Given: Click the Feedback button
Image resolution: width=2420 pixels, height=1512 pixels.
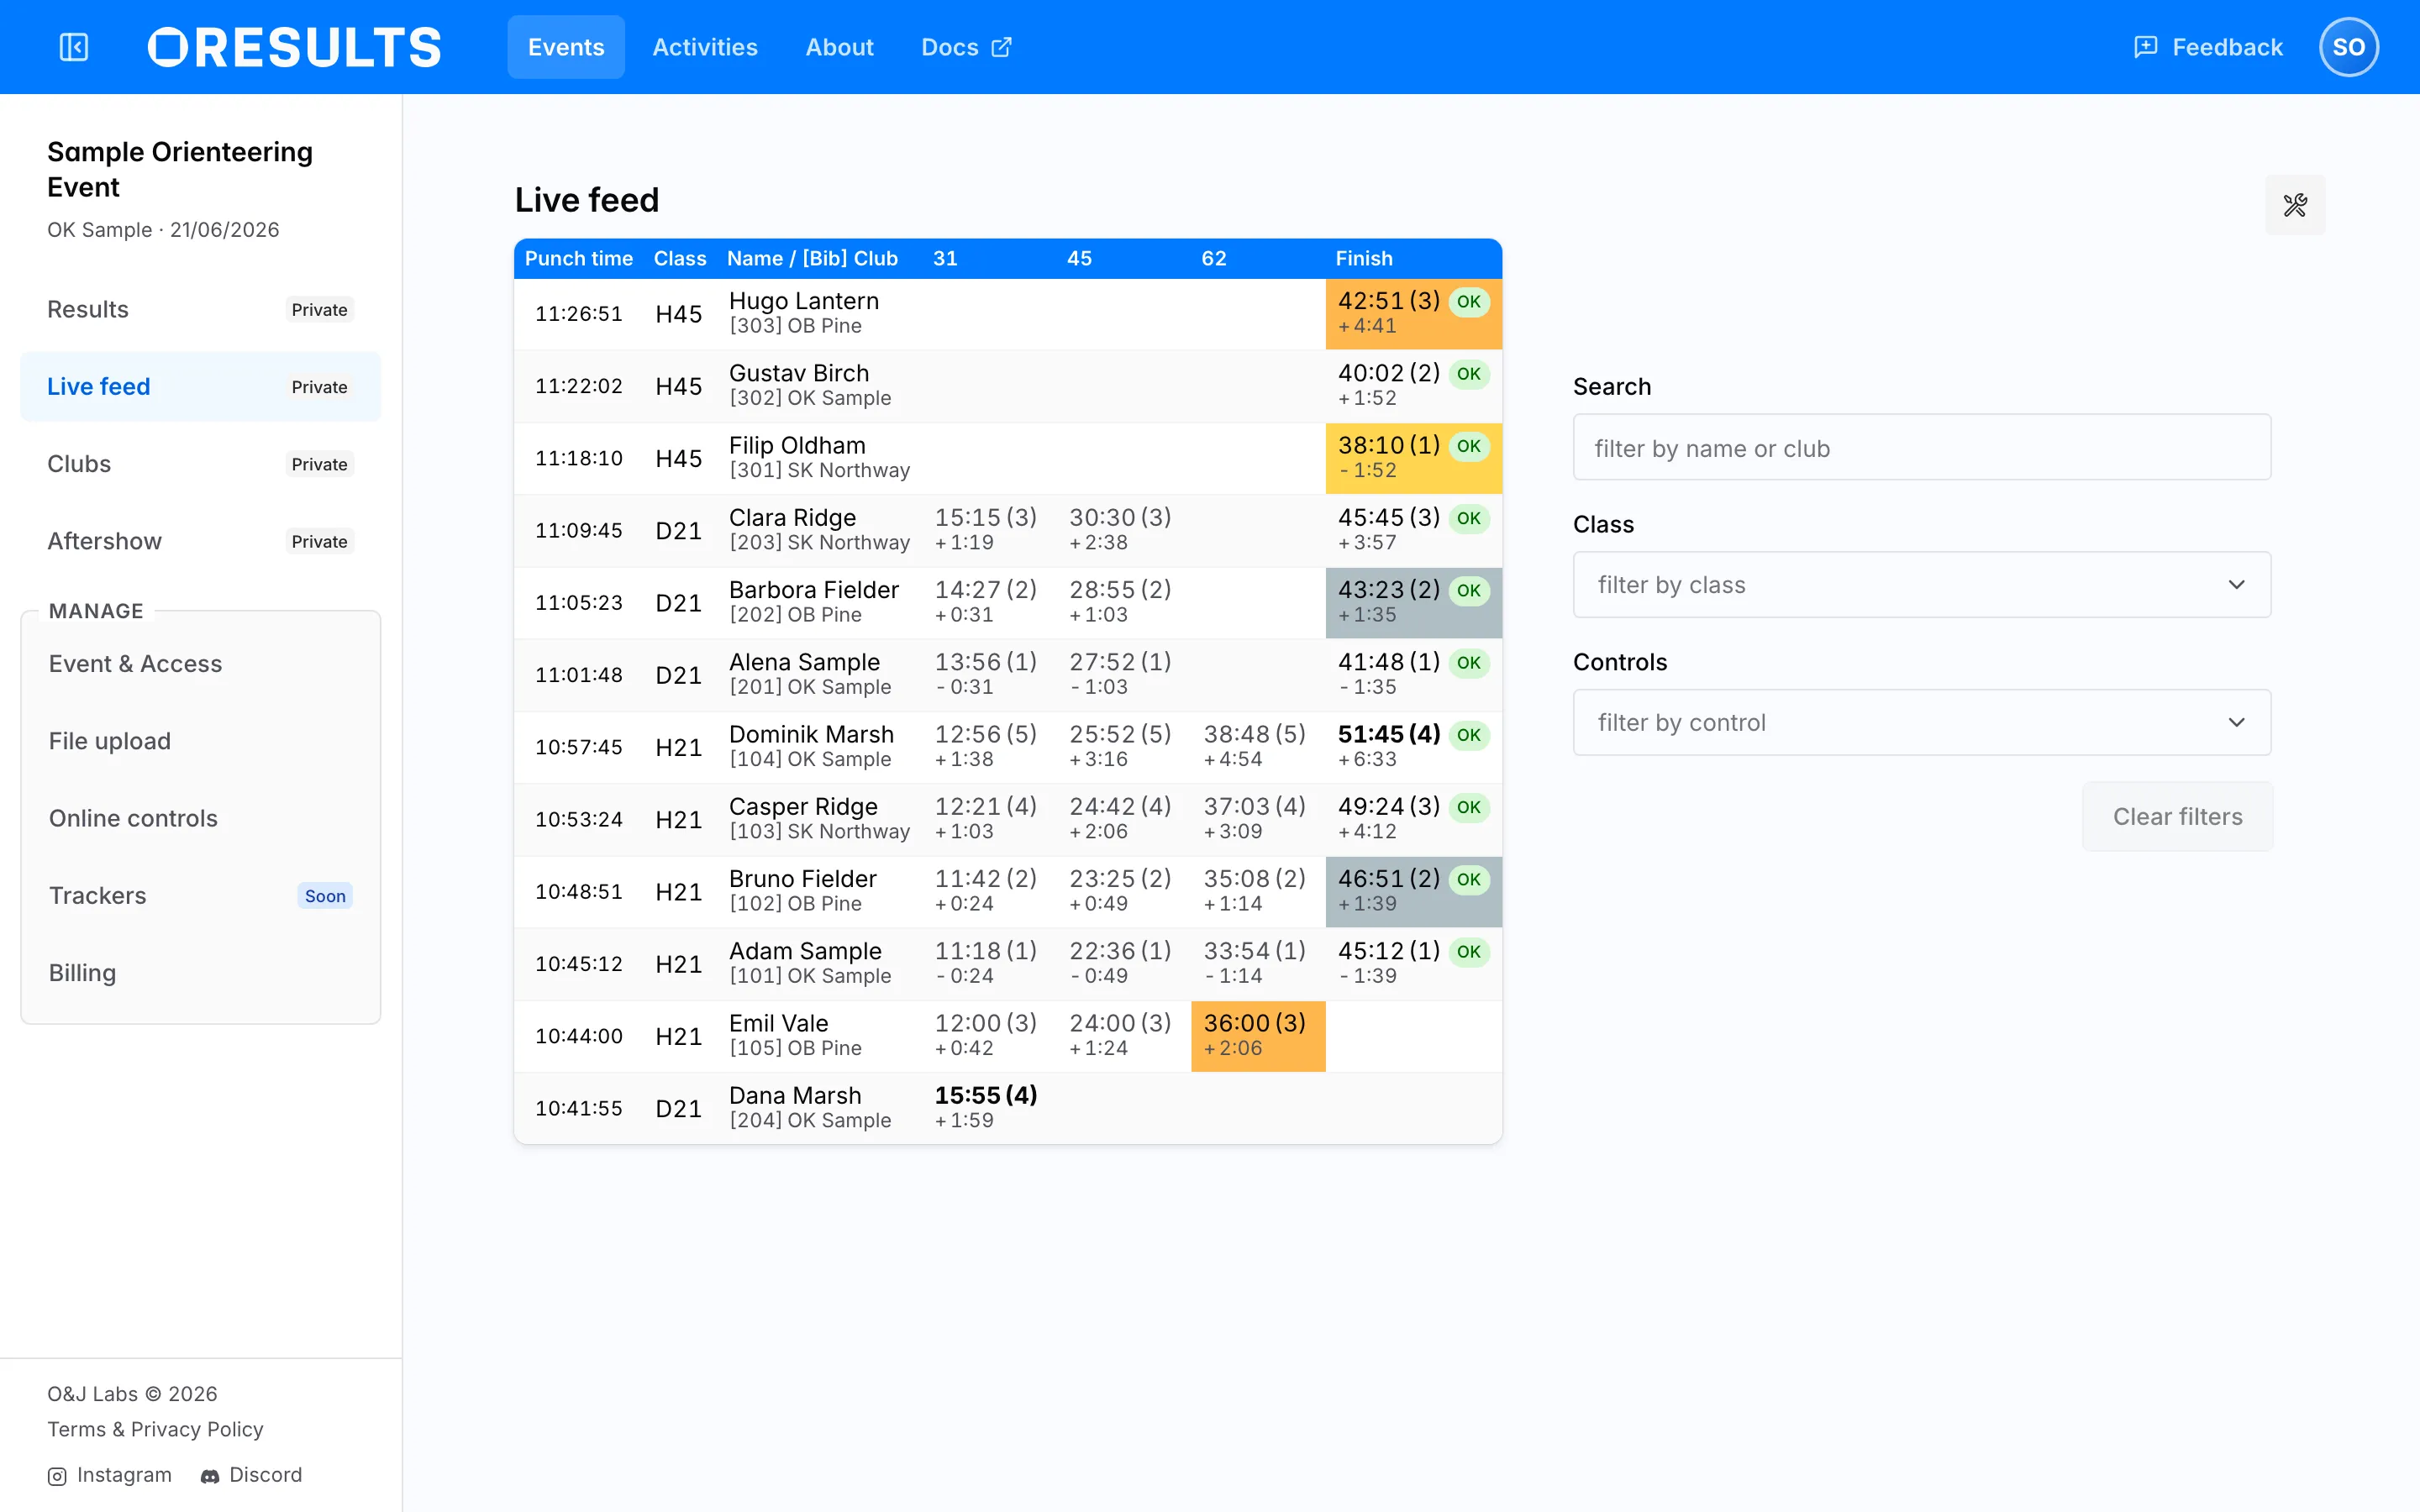Looking at the screenshot, I should (2208, 47).
